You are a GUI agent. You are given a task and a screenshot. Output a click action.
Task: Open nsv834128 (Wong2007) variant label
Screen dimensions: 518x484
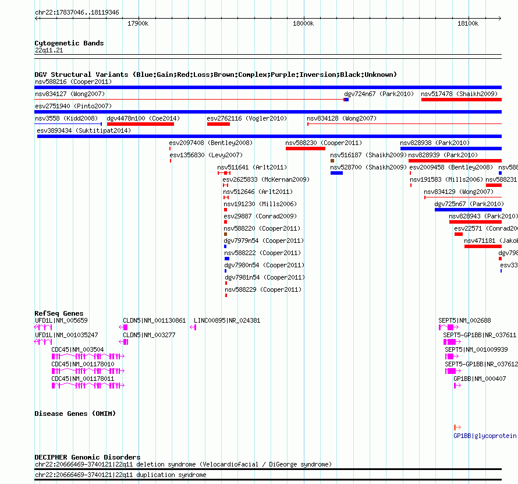pyautogui.click(x=342, y=118)
